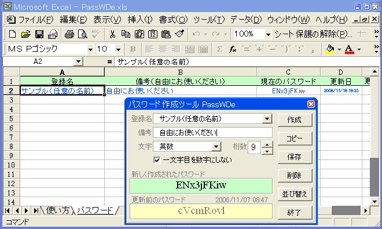Click the Save floppy disk icon
The height and width of the screenshot is (229, 382).
click(x=39, y=34)
